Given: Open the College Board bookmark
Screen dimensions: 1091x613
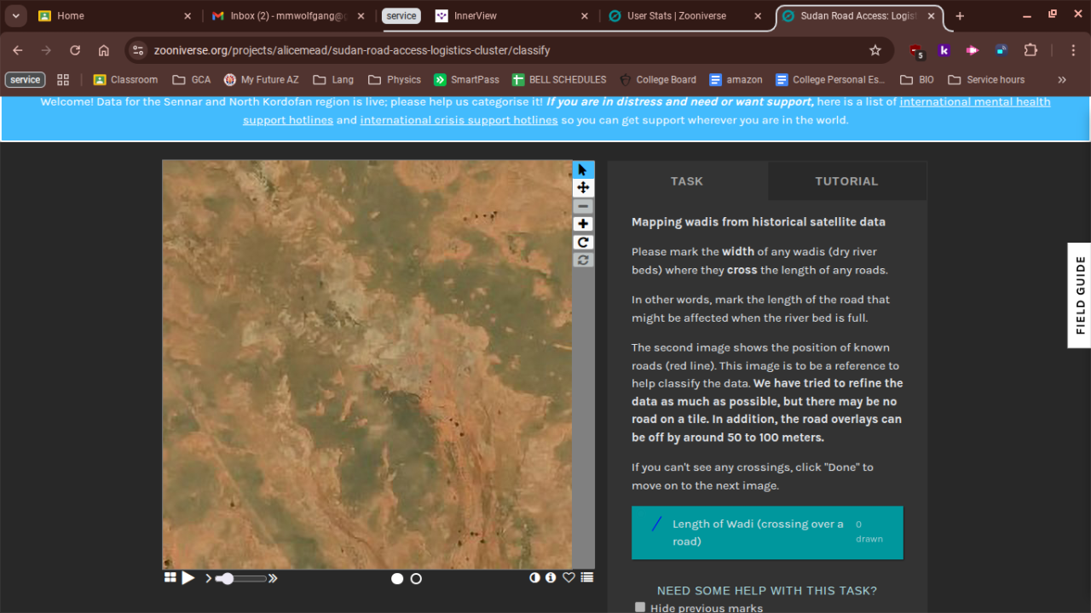Looking at the screenshot, I should point(657,79).
